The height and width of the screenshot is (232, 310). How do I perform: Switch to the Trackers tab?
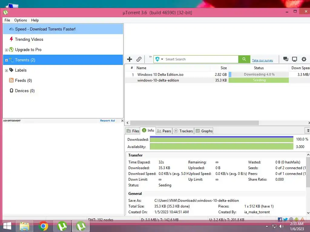183,131
